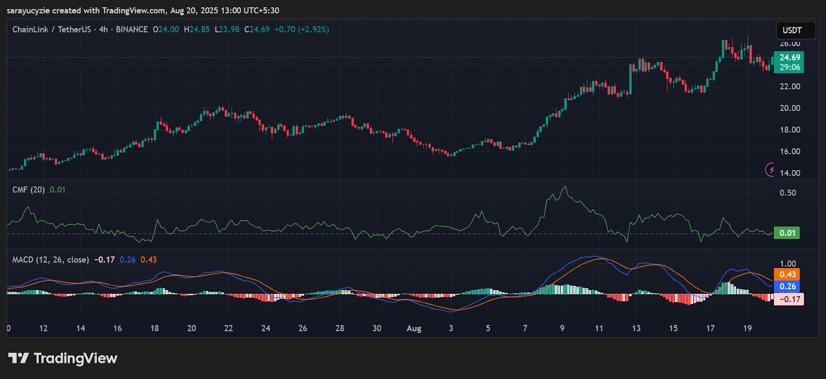
Task: Click the low value L23.98
Action: (227, 29)
